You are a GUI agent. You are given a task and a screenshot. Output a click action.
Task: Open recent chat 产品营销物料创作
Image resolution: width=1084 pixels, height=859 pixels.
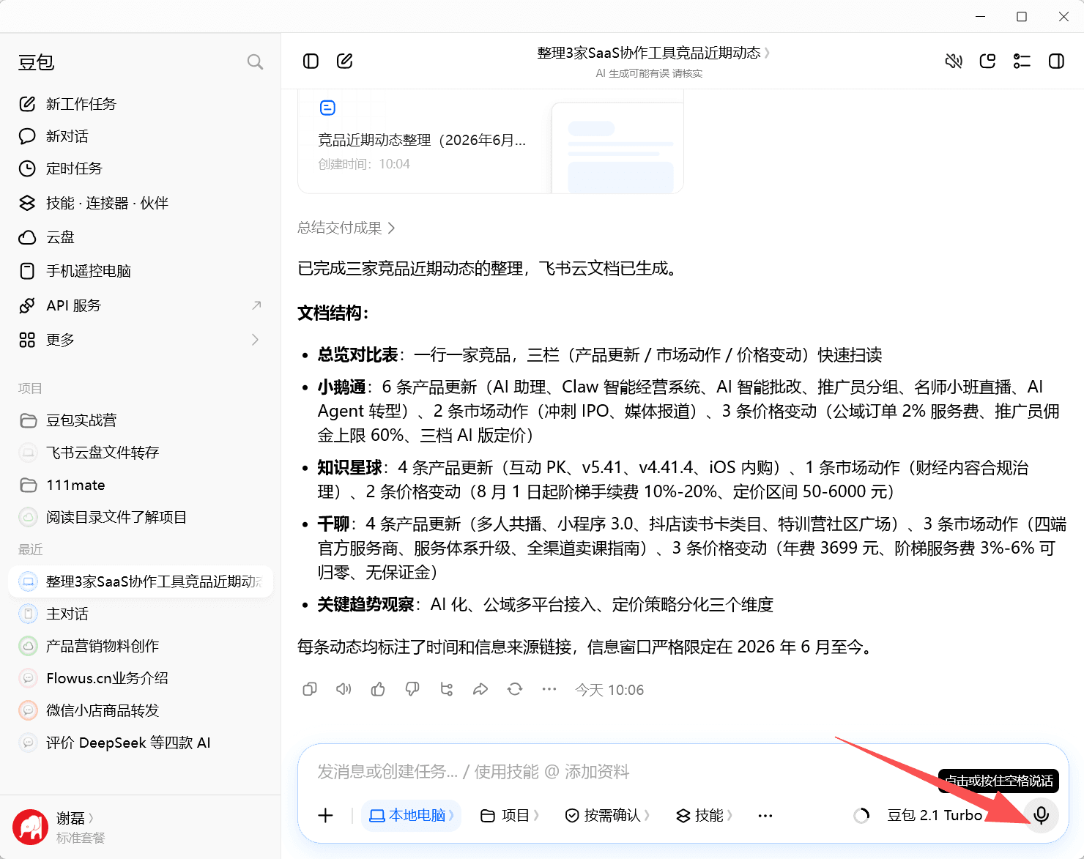(x=140, y=646)
